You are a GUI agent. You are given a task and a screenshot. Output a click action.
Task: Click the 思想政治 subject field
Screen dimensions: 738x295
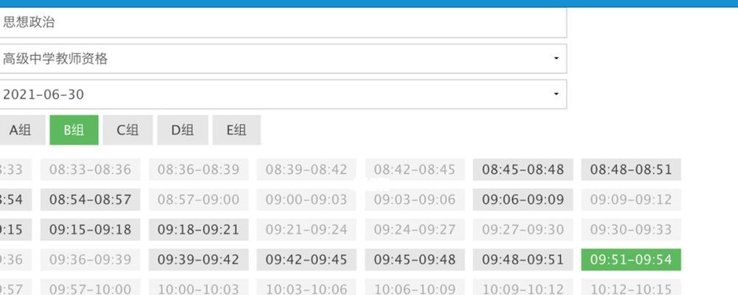283,23
